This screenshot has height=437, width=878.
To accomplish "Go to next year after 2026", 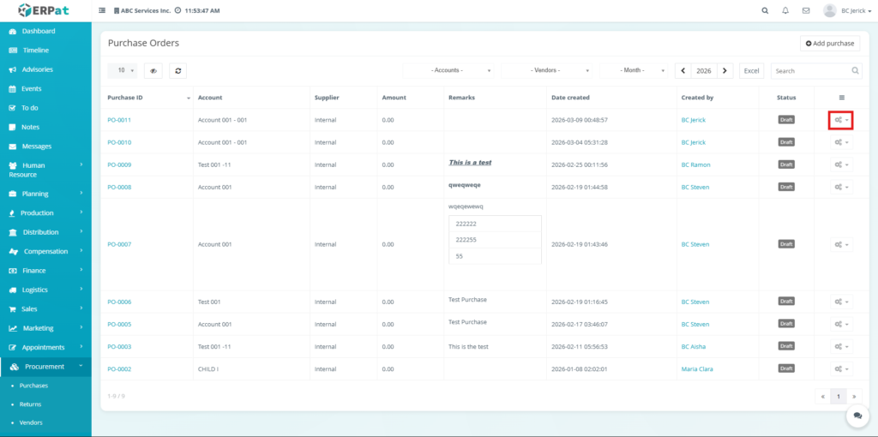I will point(725,71).
